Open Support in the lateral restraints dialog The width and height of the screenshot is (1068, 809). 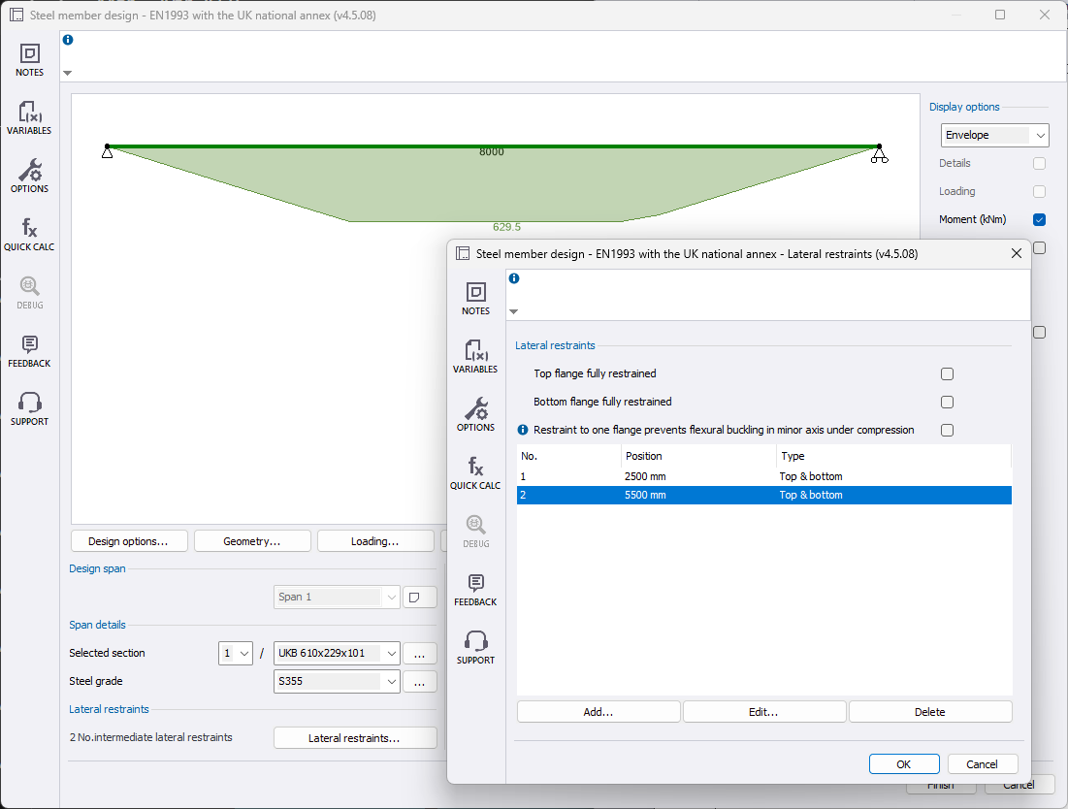[475, 647]
